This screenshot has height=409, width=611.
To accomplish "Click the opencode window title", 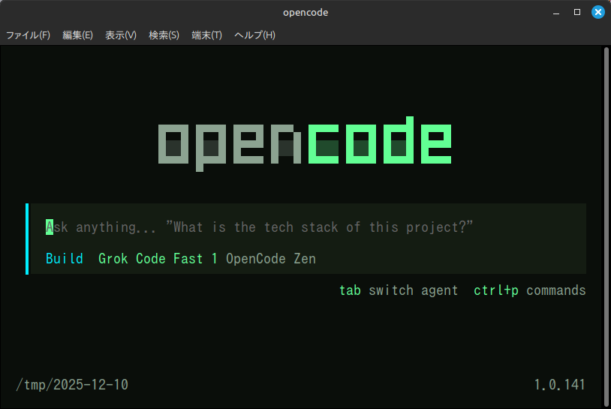I will coord(305,13).
